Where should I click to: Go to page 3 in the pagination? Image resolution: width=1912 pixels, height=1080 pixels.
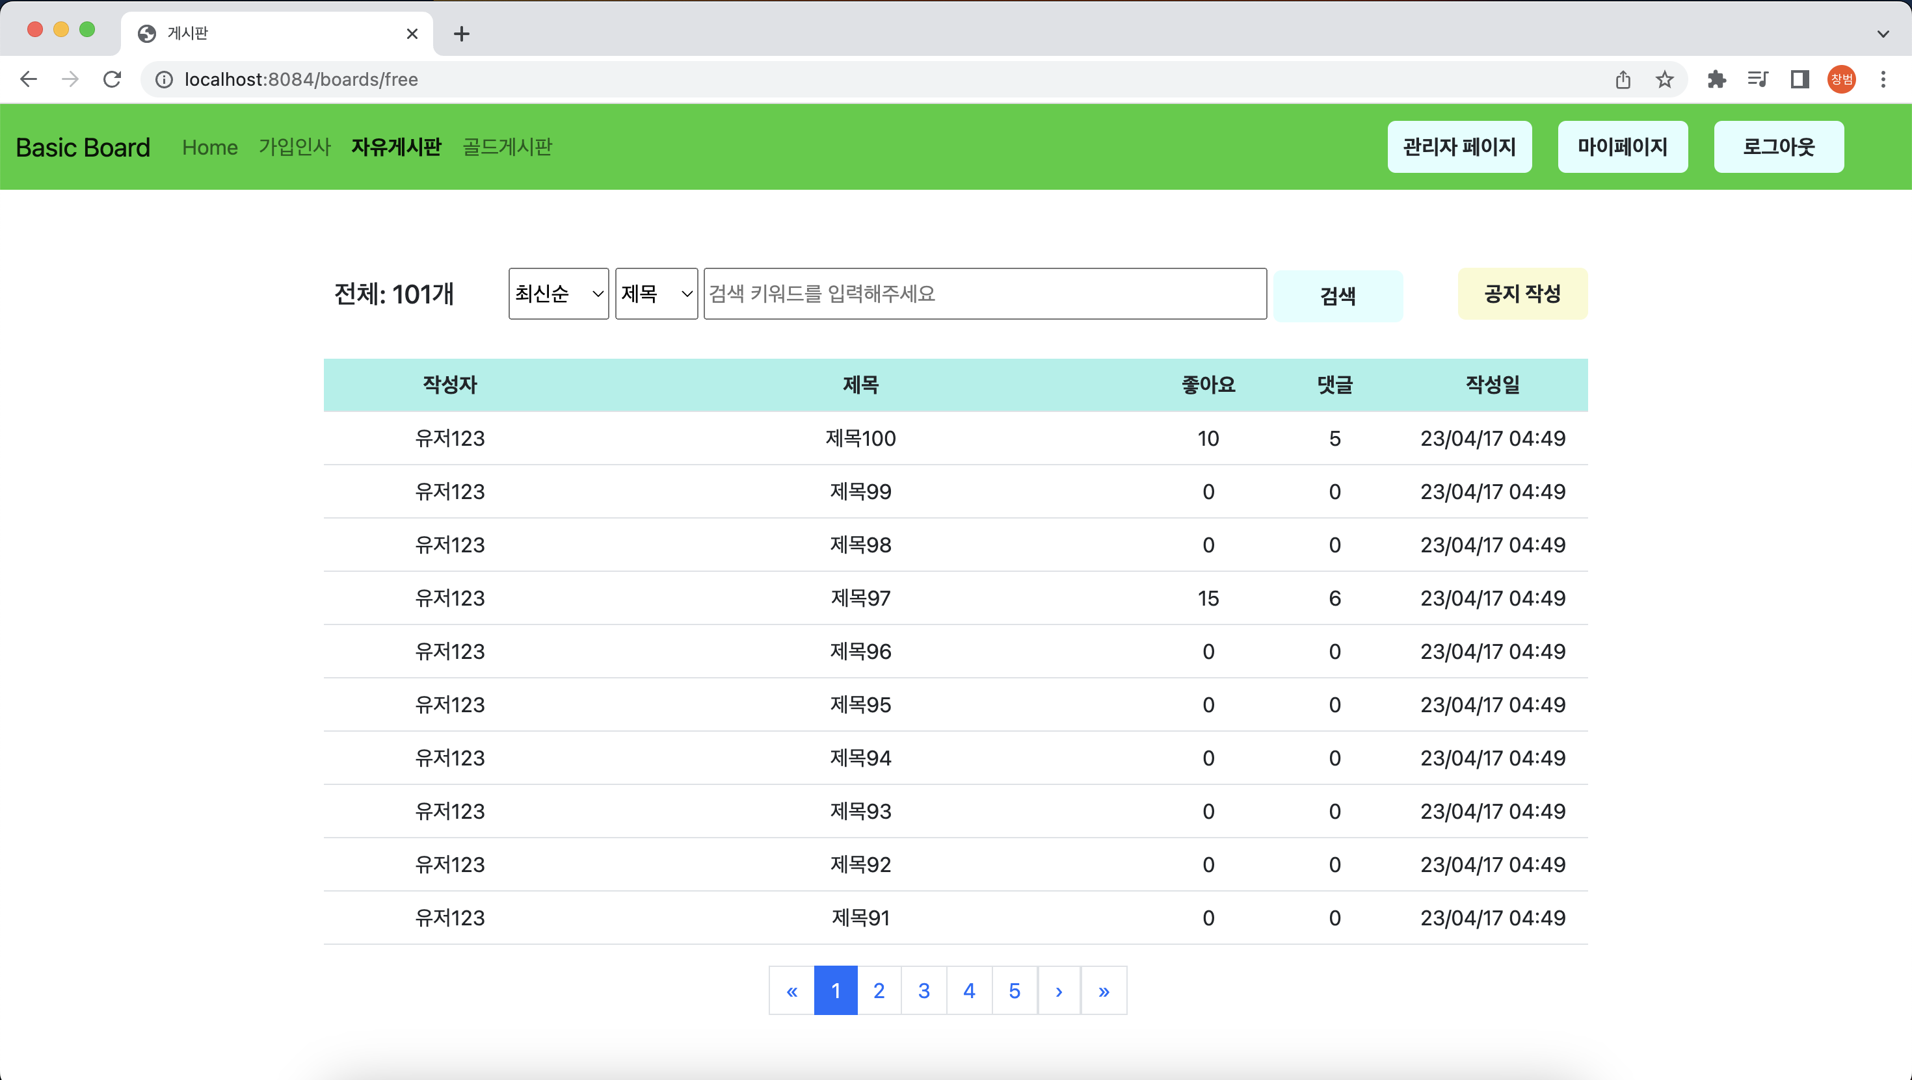click(924, 990)
